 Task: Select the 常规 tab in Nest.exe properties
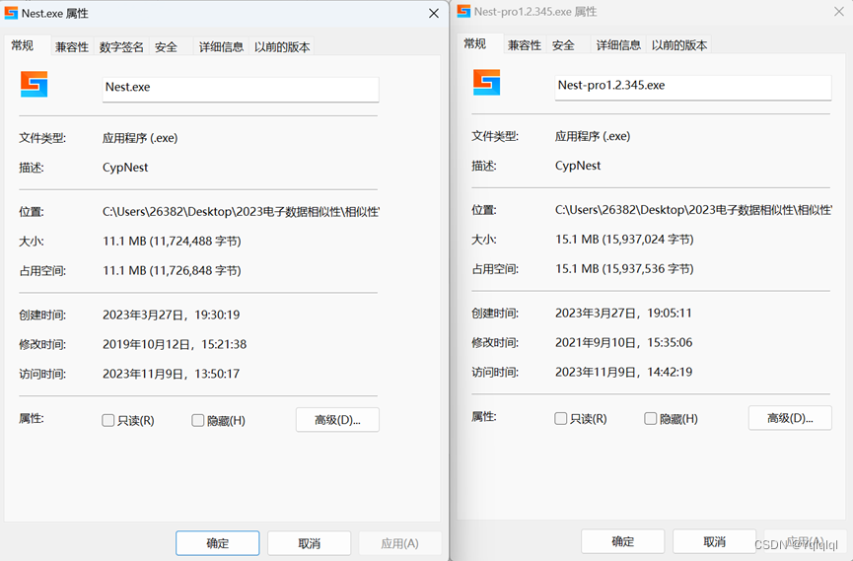click(x=23, y=45)
